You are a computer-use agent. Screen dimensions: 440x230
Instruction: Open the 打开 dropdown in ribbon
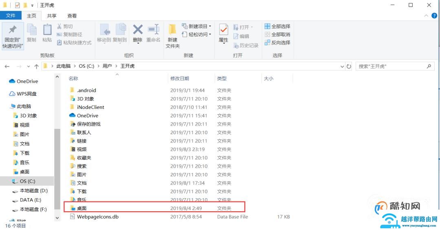243,27
